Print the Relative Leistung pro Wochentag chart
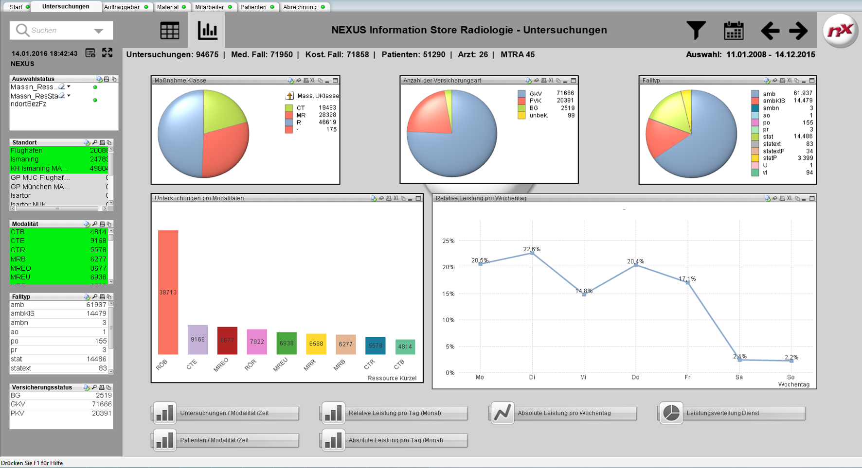Image resolution: width=862 pixels, height=468 pixels. (782, 198)
